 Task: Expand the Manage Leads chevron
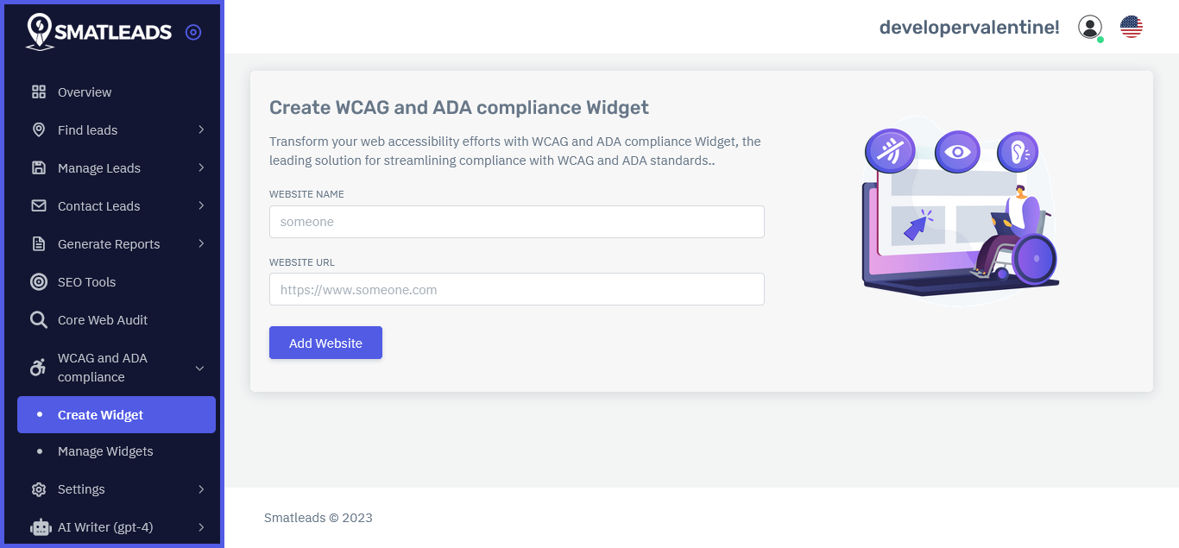[201, 167]
